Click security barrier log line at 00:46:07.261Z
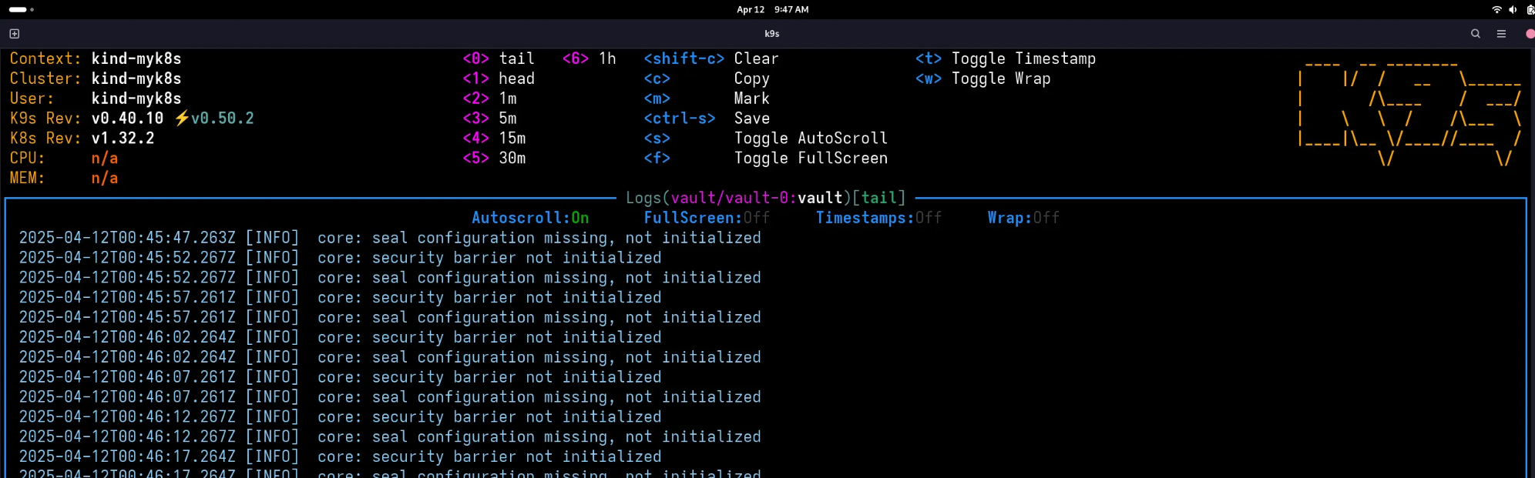This screenshot has height=478, width=1535. (340, 377)
